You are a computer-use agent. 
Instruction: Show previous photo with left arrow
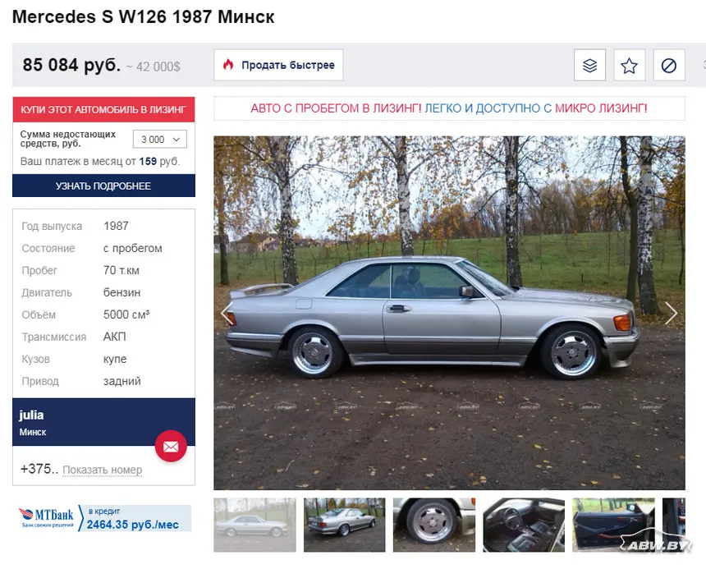click(227, 313)
